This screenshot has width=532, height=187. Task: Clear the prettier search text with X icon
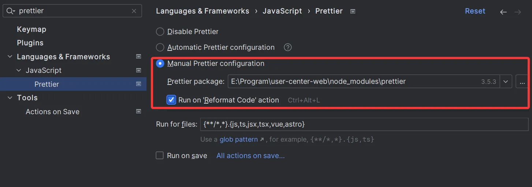click(x=134, y=11)
